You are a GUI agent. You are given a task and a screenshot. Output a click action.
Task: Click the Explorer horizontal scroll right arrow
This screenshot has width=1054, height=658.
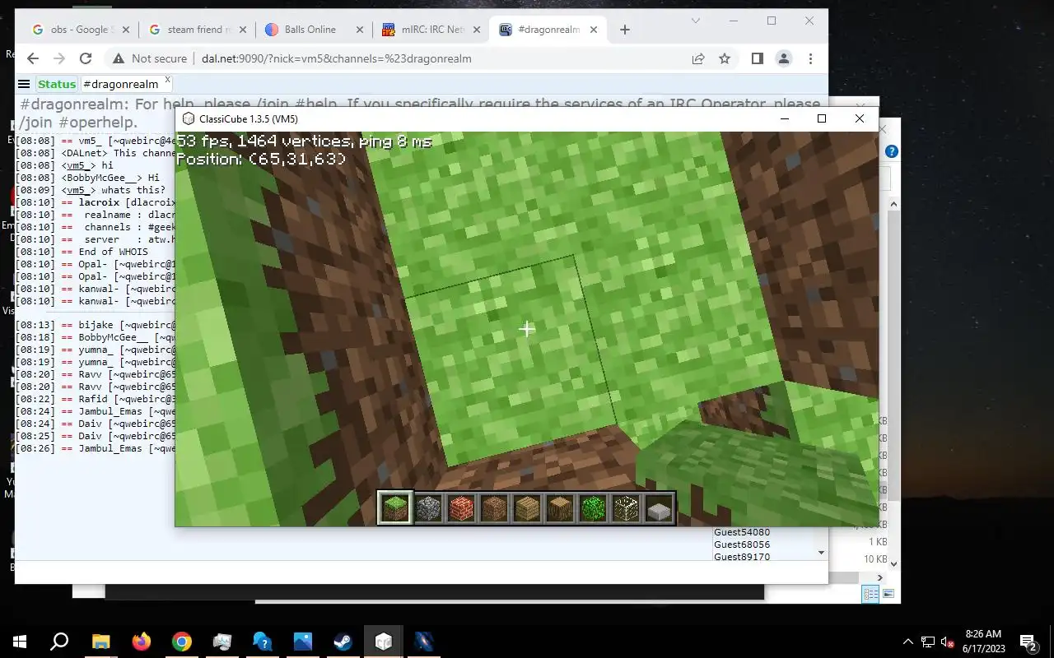879,577
